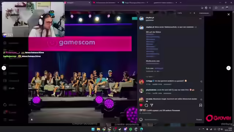Image resolution: width=234 pixels, height=132 pixels.
Task: Open the emoji picker in comment box
Action: point(141,120)
